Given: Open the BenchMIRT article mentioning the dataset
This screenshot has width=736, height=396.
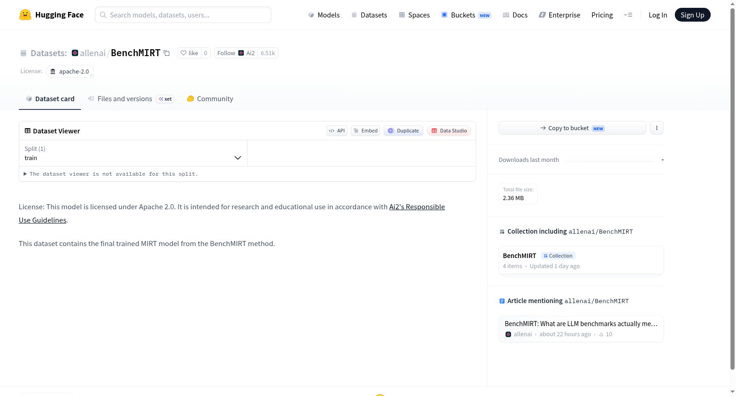Looking at the screenshot, I should pos(581,329).
